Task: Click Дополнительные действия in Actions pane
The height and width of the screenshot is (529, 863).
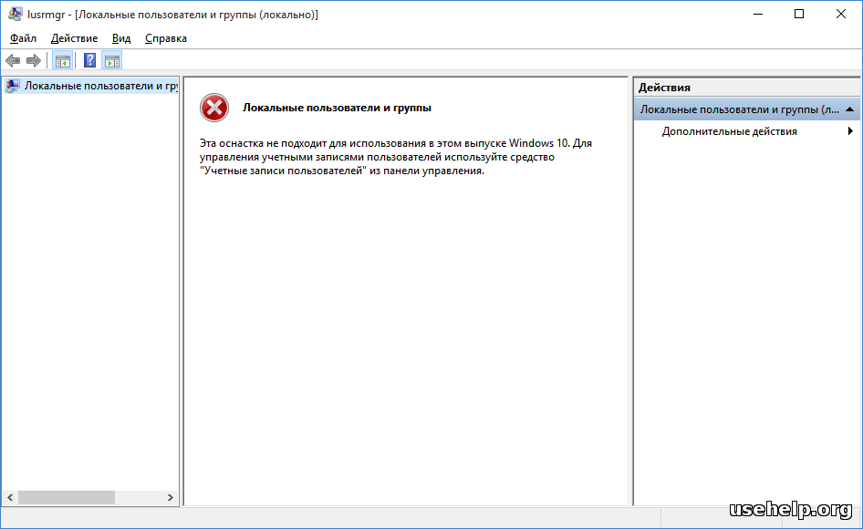Action: coord(729,131)
